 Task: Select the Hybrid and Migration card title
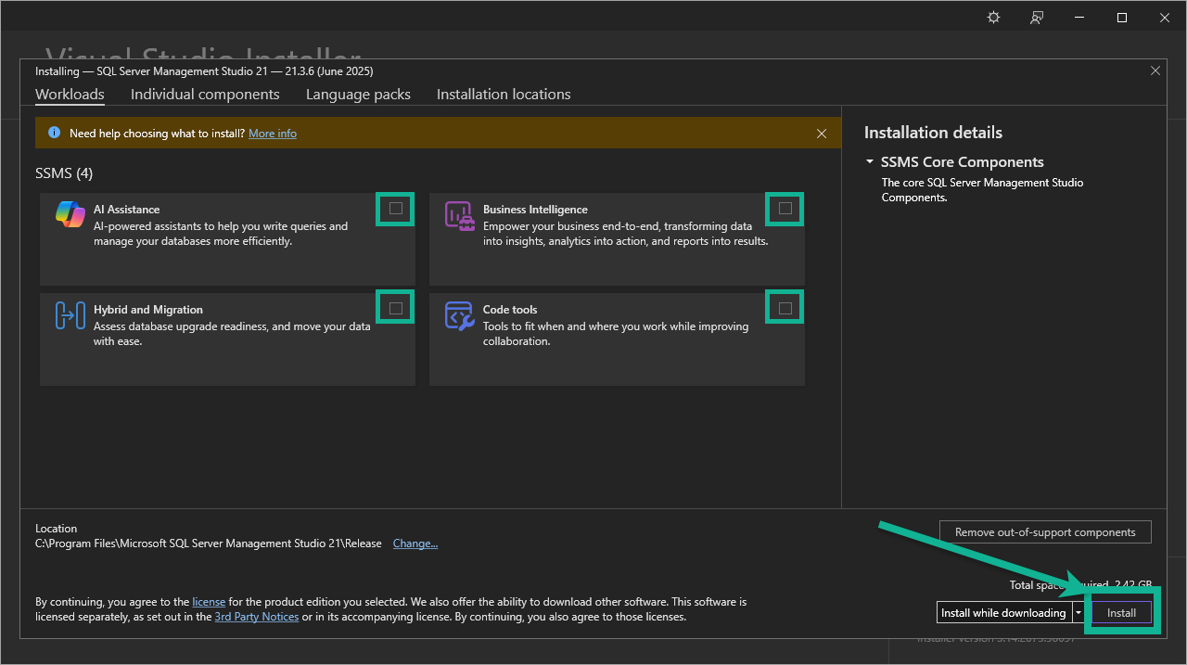click(148, 310)
